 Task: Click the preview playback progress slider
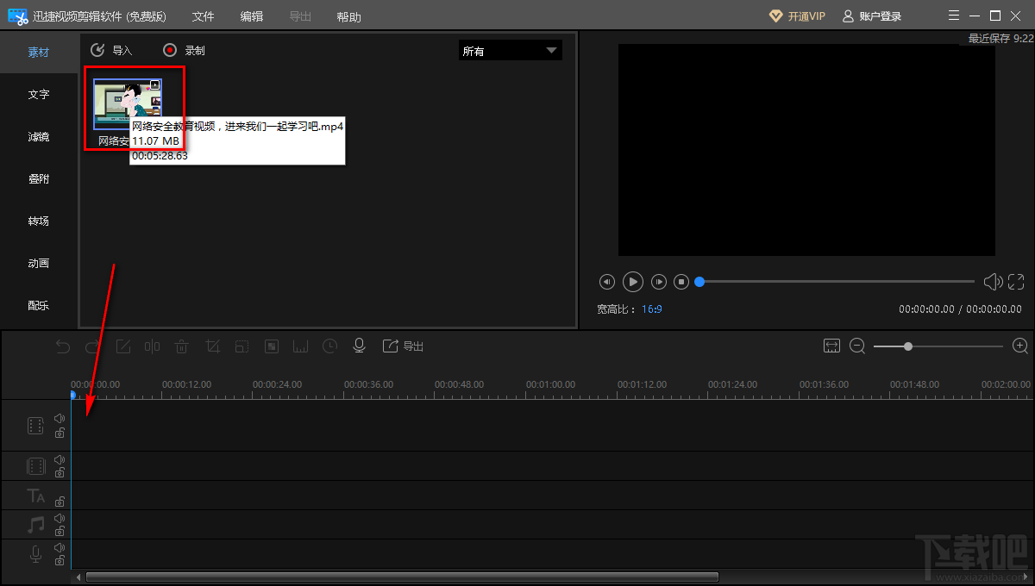[x=836, y=281]
